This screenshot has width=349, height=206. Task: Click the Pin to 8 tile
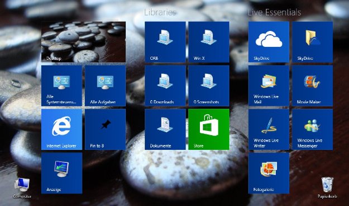[106, 129]
